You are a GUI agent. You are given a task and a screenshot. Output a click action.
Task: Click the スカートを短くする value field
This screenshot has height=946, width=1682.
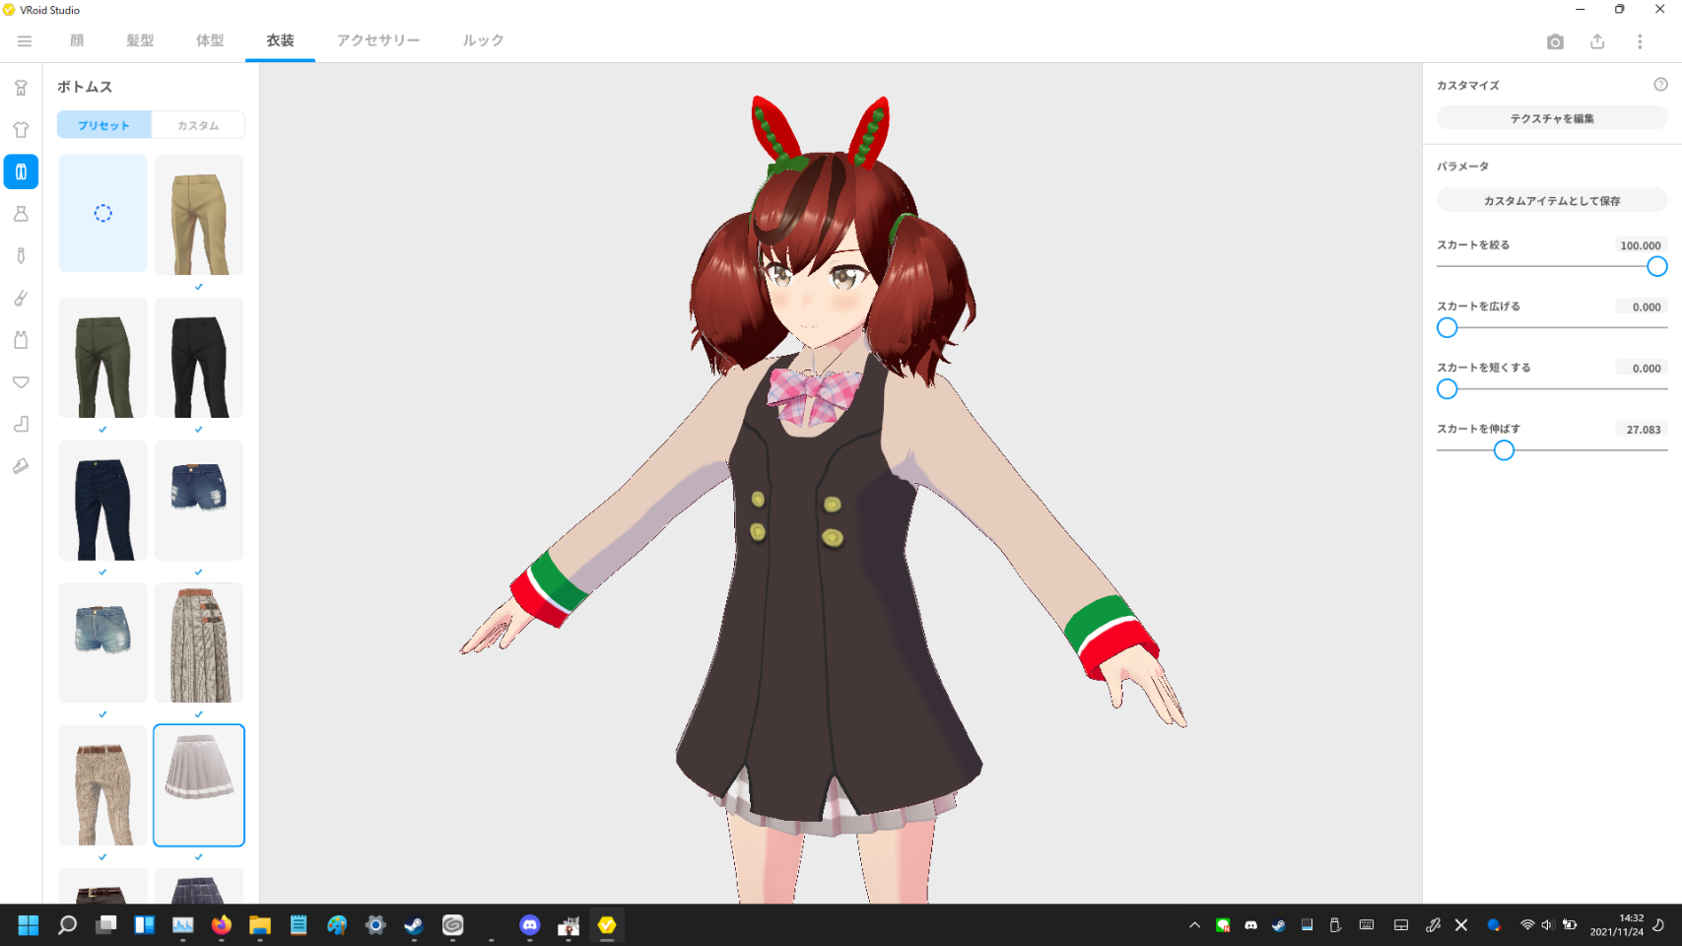click(1641, 368)
